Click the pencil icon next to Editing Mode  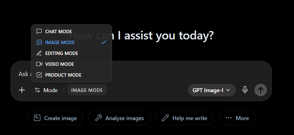pyautogui.click(x=39, y=53)
